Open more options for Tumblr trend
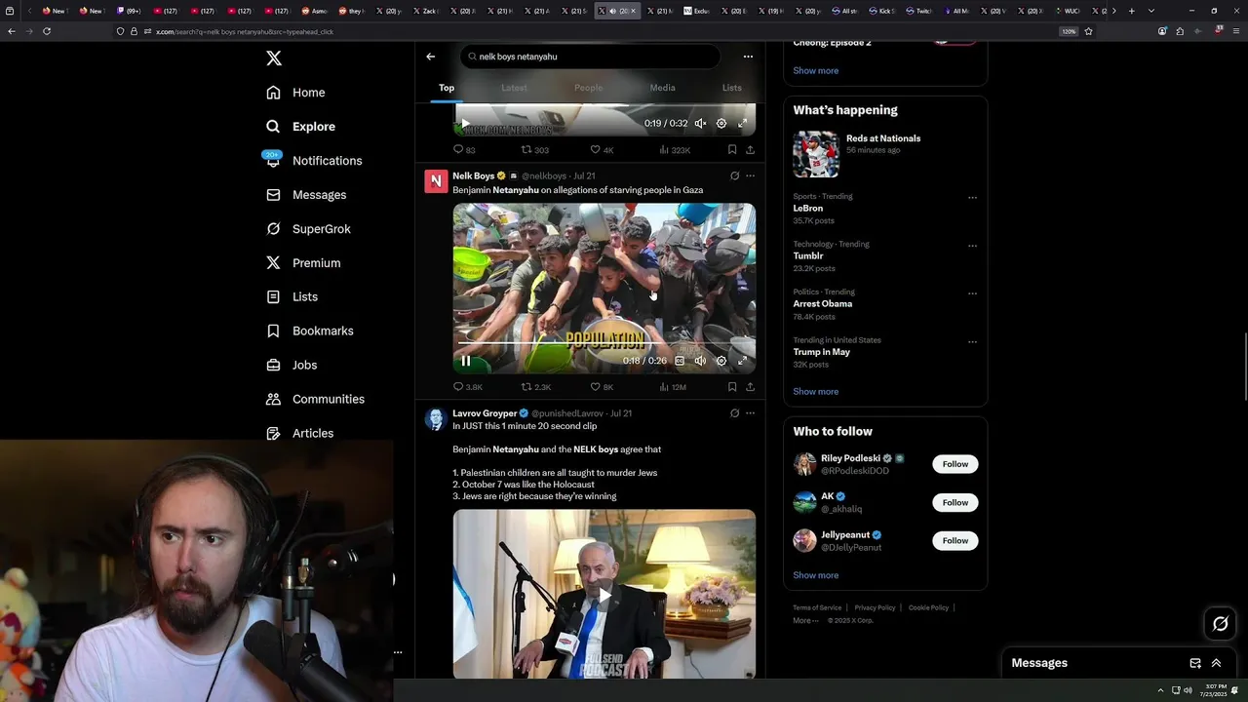The width and height of the screenshot is (1248, 702). pos(972,246)
